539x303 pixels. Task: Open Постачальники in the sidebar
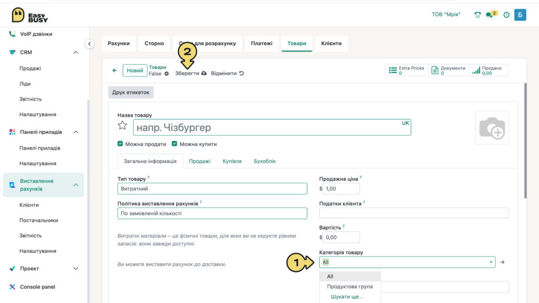click(38, 220)
